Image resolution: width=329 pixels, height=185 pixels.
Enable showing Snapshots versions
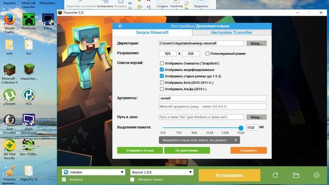click(162, 63)
